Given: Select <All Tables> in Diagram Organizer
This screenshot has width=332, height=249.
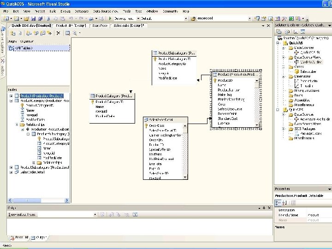Looking at the screenshot, I should pos(24,47).
